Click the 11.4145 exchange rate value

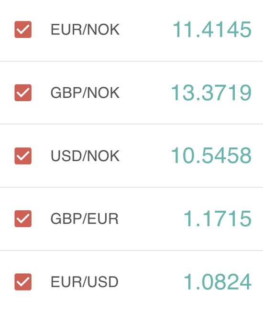click(x=212, y=30)
